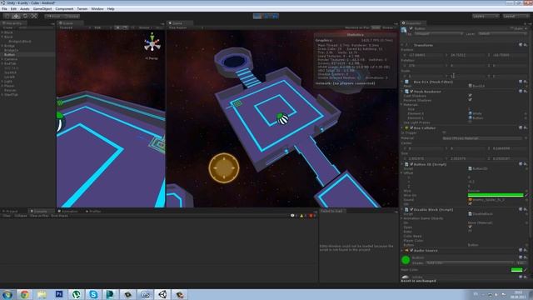The height and width of the screenshot is (300, 533).
Task: Click the Play button
Action: [x=257, y=16]
